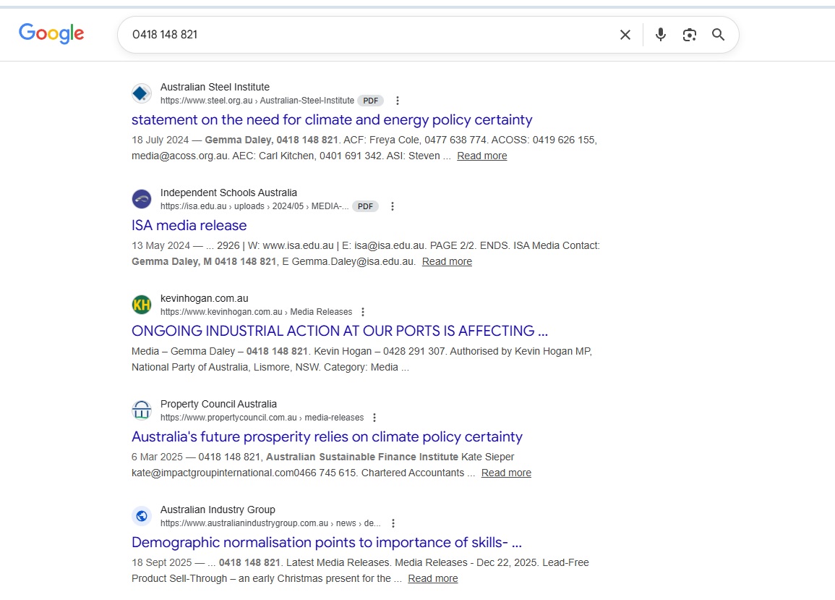Open more options for Independent Schools Australia result
This screenshot has width=835, height=600.
[393, 206]
